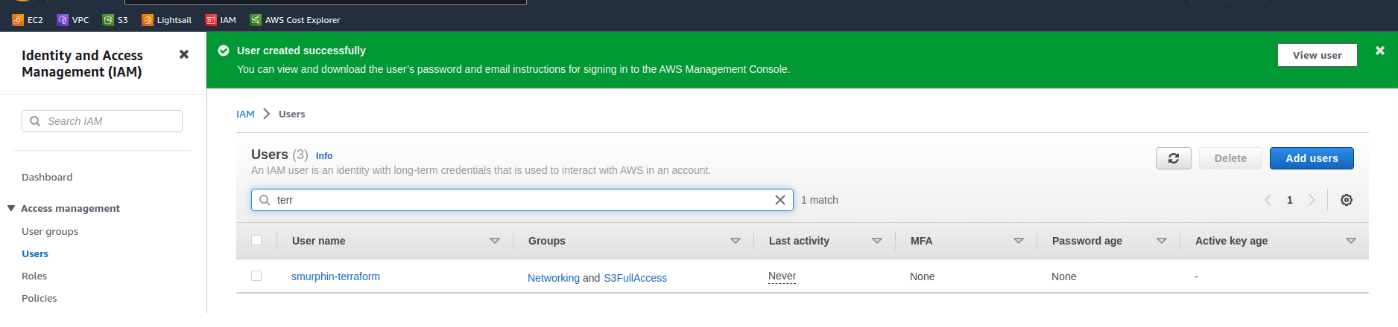The width and height of the screenshot is (1398, 327).
Task: Sort by Last activity column arrow
Action: point(877,241)
